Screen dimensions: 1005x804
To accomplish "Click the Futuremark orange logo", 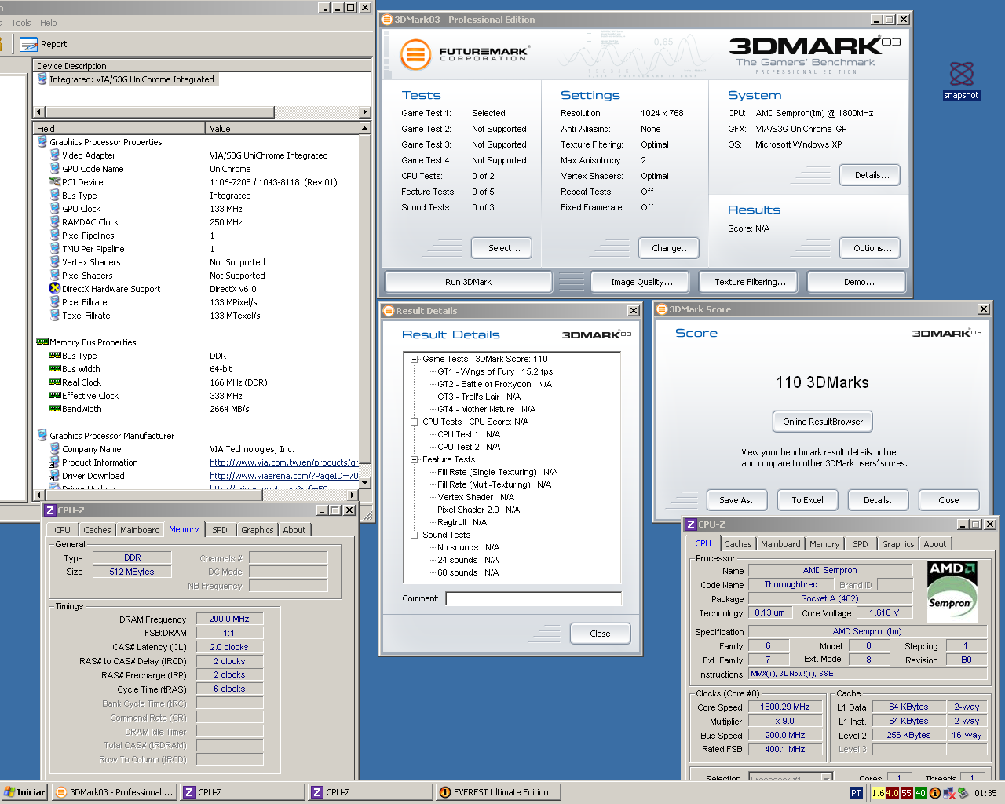I will (415, 54).
